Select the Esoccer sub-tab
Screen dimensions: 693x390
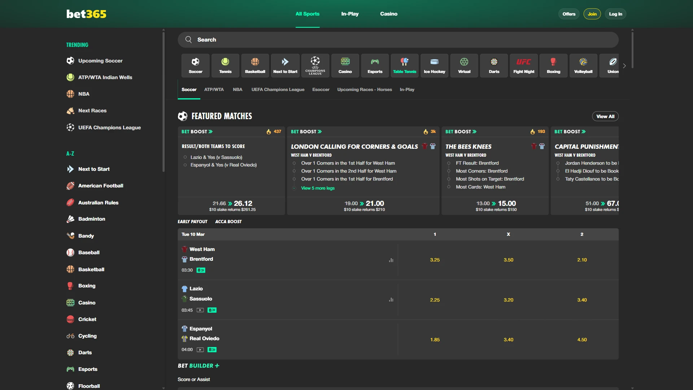[x=321, y=90]
